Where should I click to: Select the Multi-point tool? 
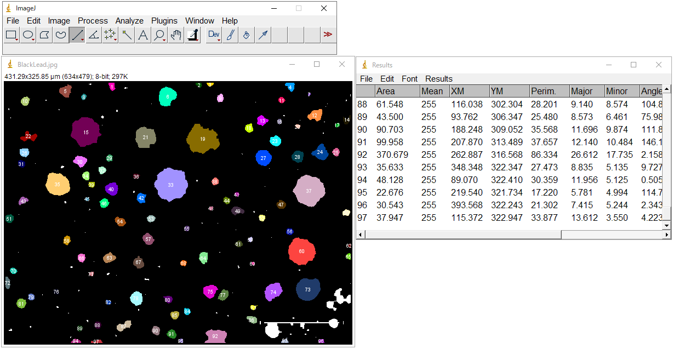click(110, 36)
